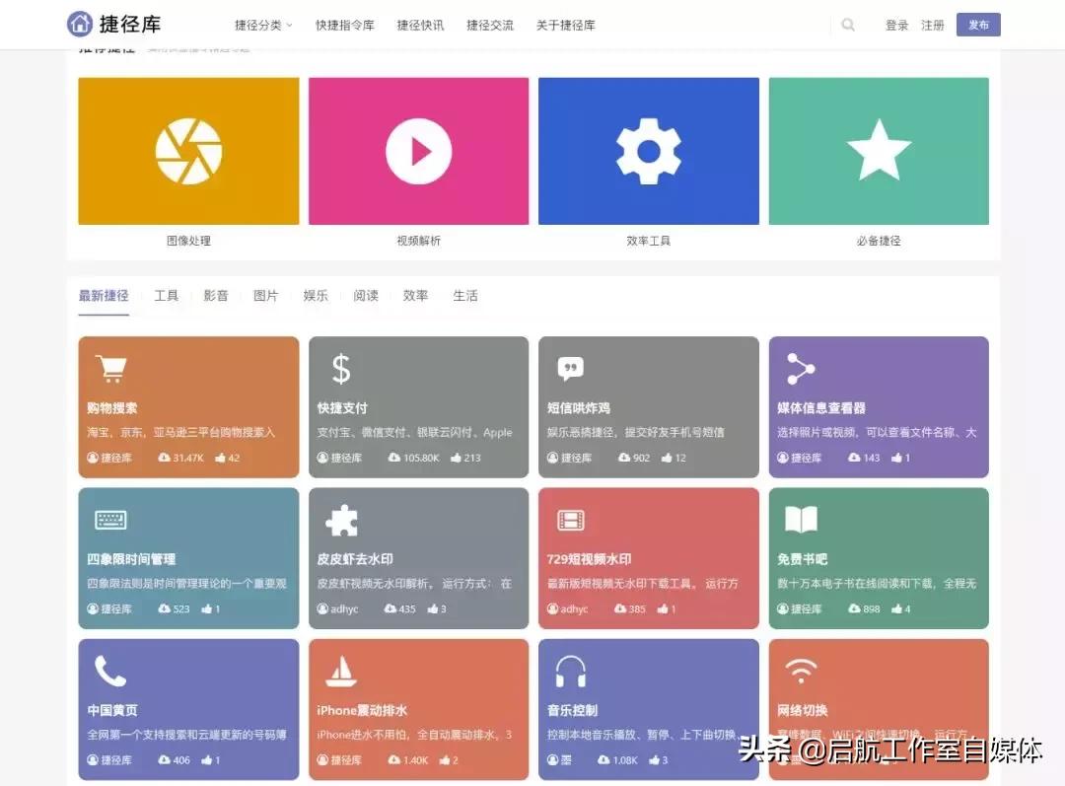Open the 登录 login link
The width and height of the screenshot is (1065, 786).
point(895,25)
